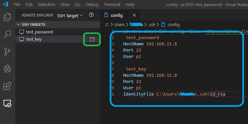Open the Go menu
The image size is (248, 124).
click(x=78, y=4)
